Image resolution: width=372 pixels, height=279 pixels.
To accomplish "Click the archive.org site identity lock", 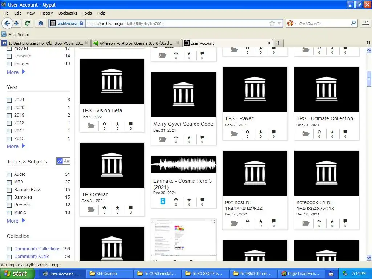I will point(81,23).
